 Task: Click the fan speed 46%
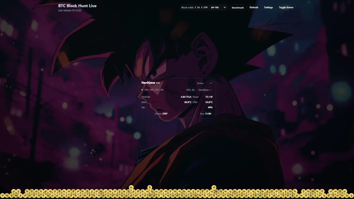(210, 107)
